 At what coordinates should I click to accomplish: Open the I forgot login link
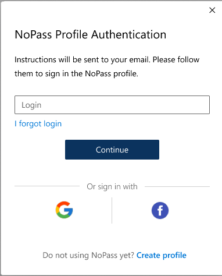click(38, 124)
